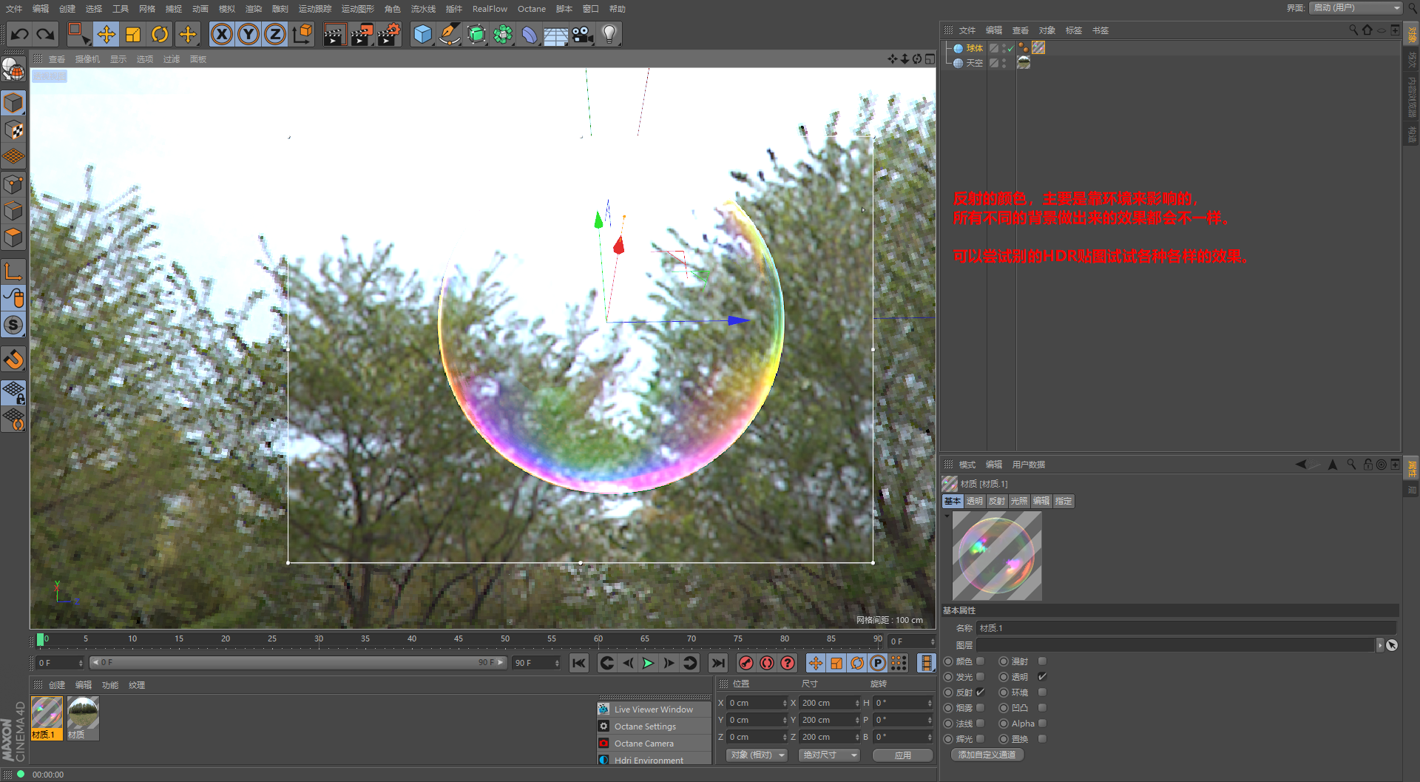1420x782 pixels.
Task: Click the purple Bend deformer icon
Action: pyautogui.click(x=530, y=34)
